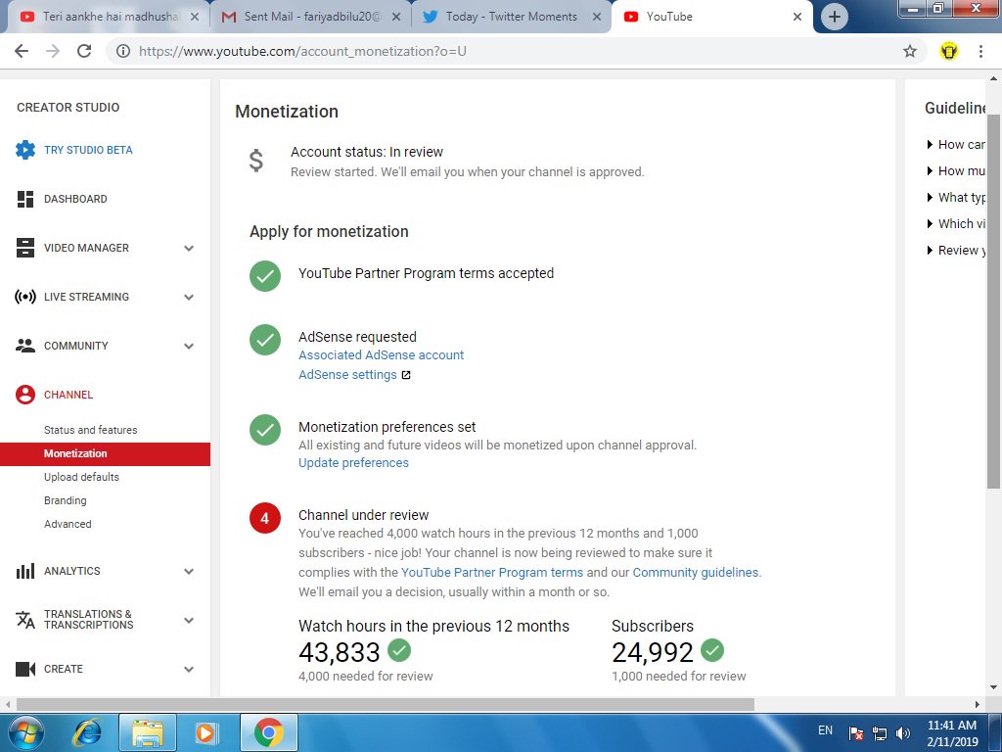Expand the 'What typ' guideline triangle
This screenshot has width=1002, height=752.
pyautogui.click(x=930, y=197)
